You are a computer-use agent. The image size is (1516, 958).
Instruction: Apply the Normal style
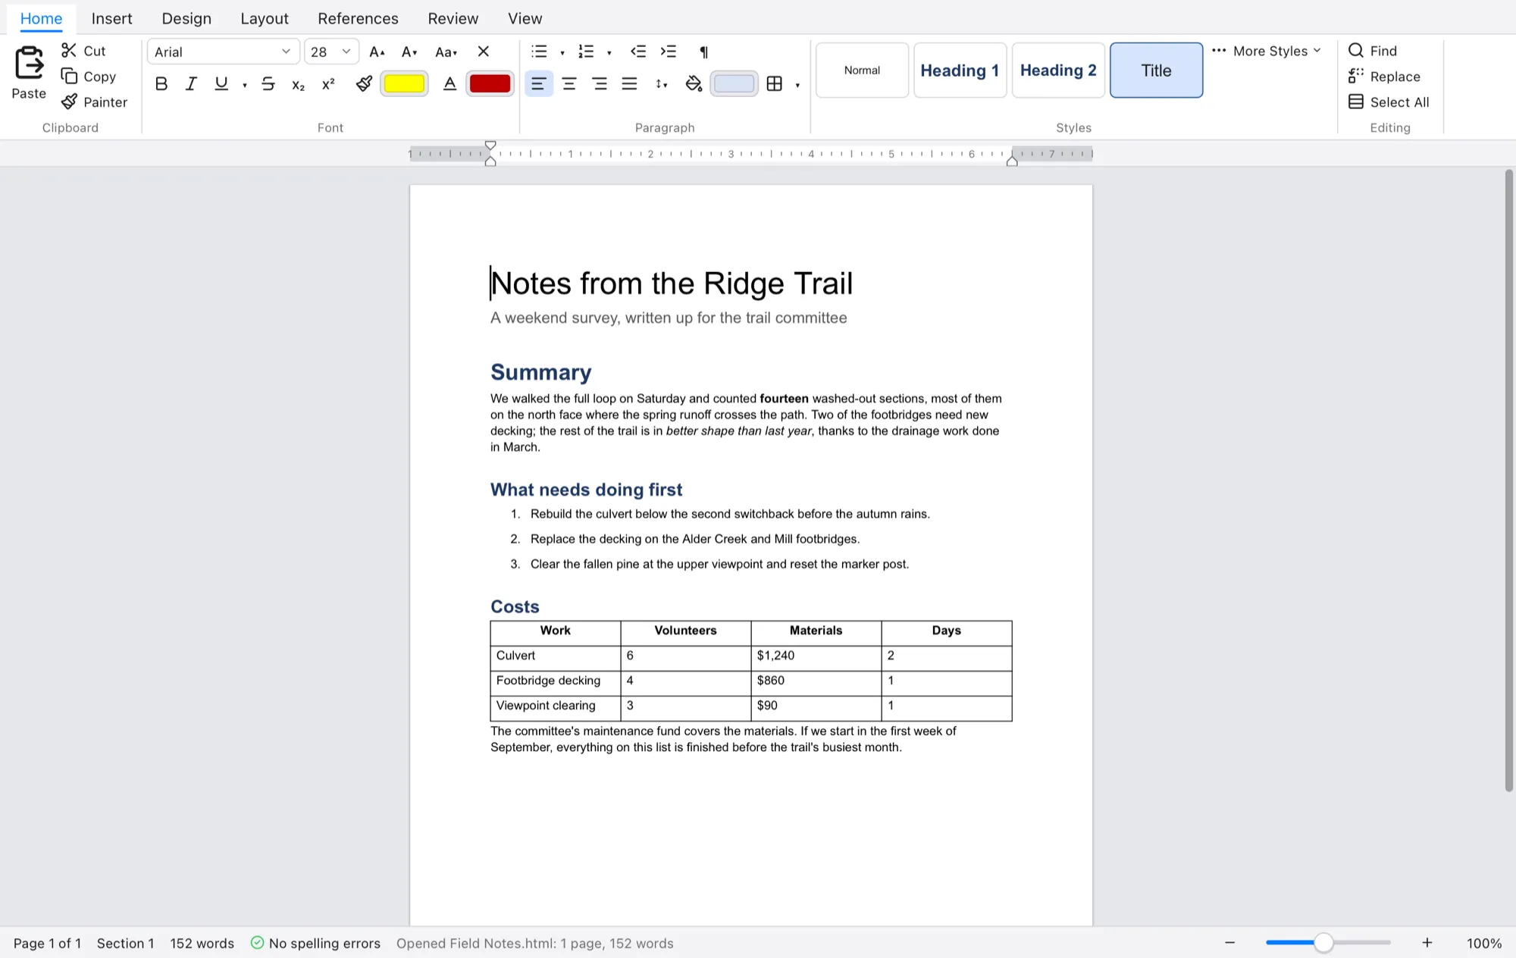point(862,70)
